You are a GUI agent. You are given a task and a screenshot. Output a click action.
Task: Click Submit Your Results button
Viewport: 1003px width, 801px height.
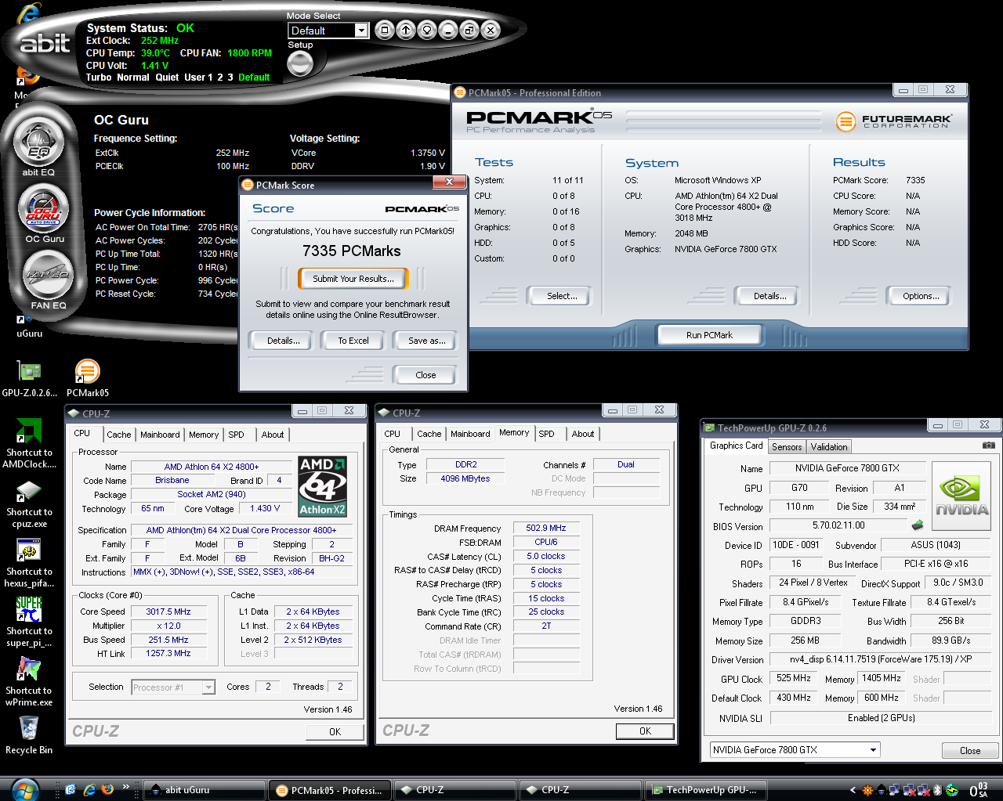[x=353, y=279]
